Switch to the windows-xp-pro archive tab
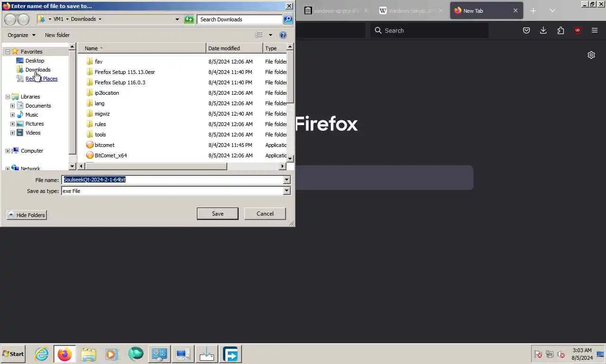The image size is (606, 364). [336, 10]
